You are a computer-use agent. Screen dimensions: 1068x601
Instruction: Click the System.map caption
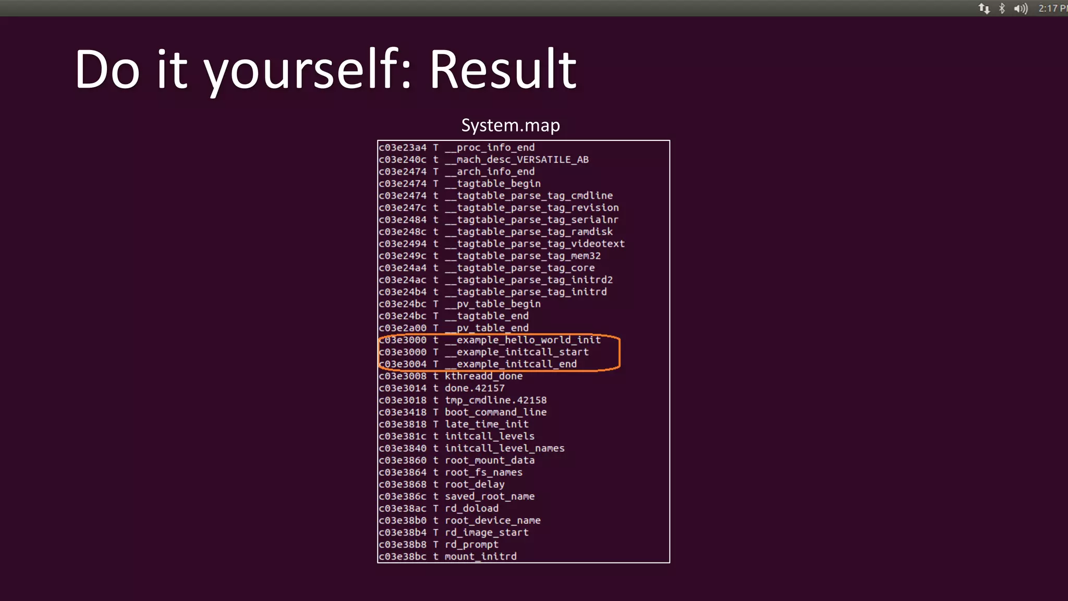tap(511, 125)
